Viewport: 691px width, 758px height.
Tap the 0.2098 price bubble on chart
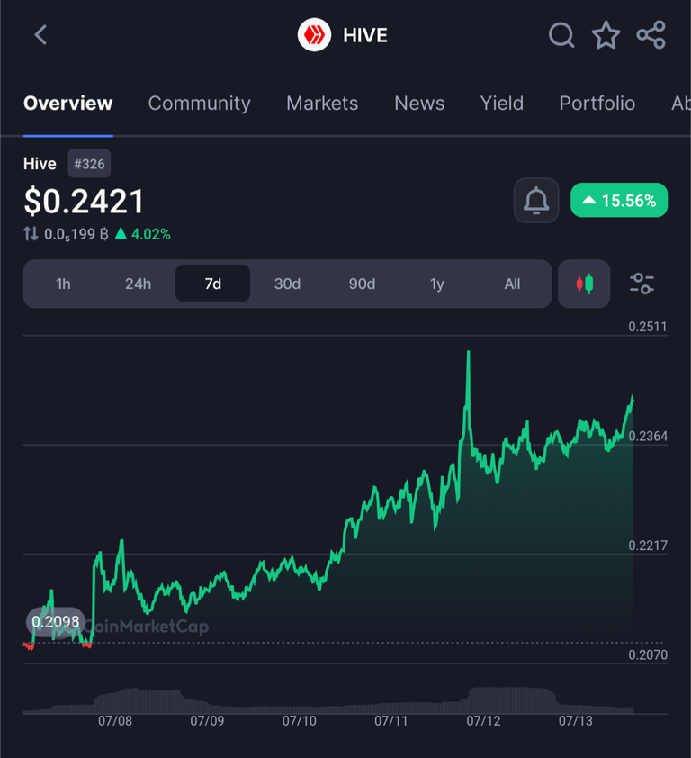coord(56,621)
